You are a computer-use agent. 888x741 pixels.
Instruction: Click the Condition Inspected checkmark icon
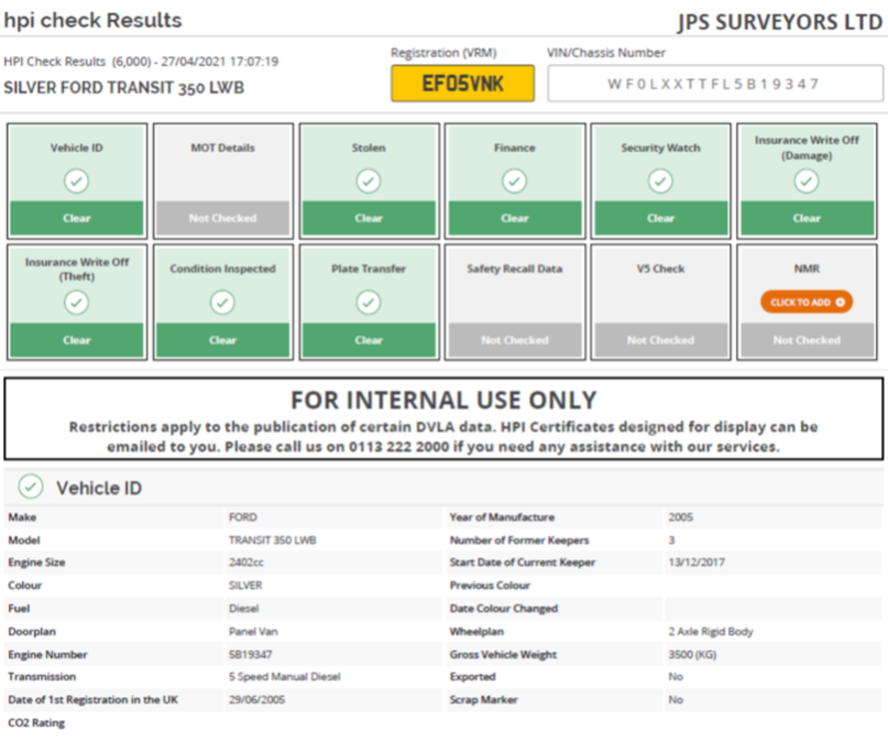(222, 303)
